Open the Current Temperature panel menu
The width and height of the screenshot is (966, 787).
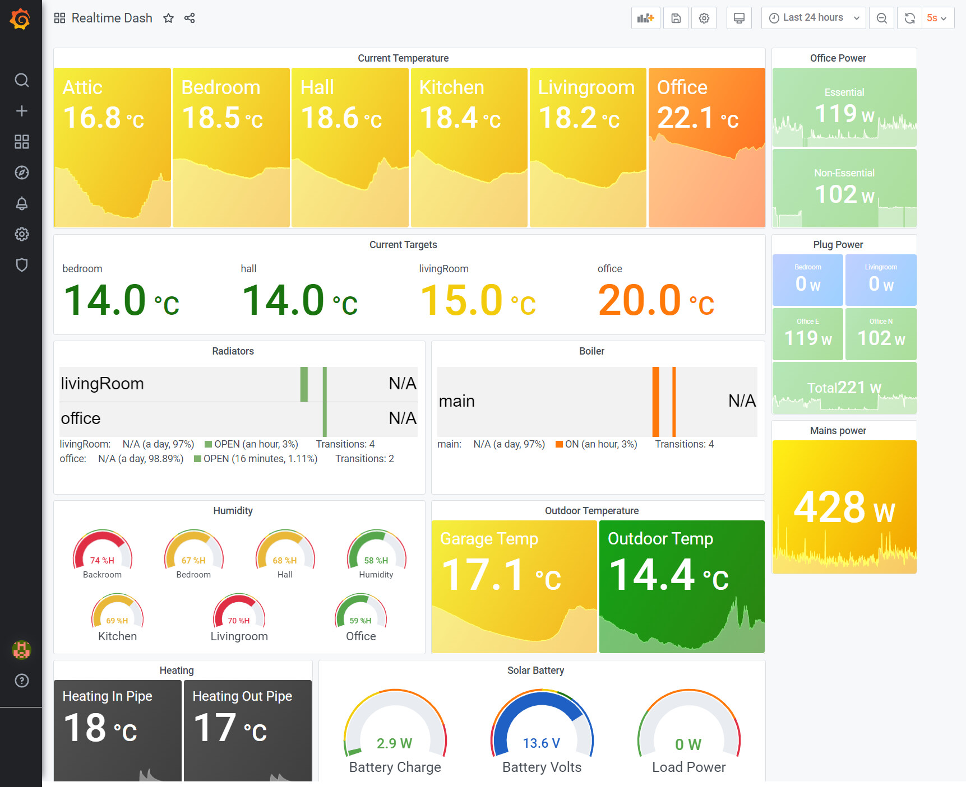coord(403,58)
